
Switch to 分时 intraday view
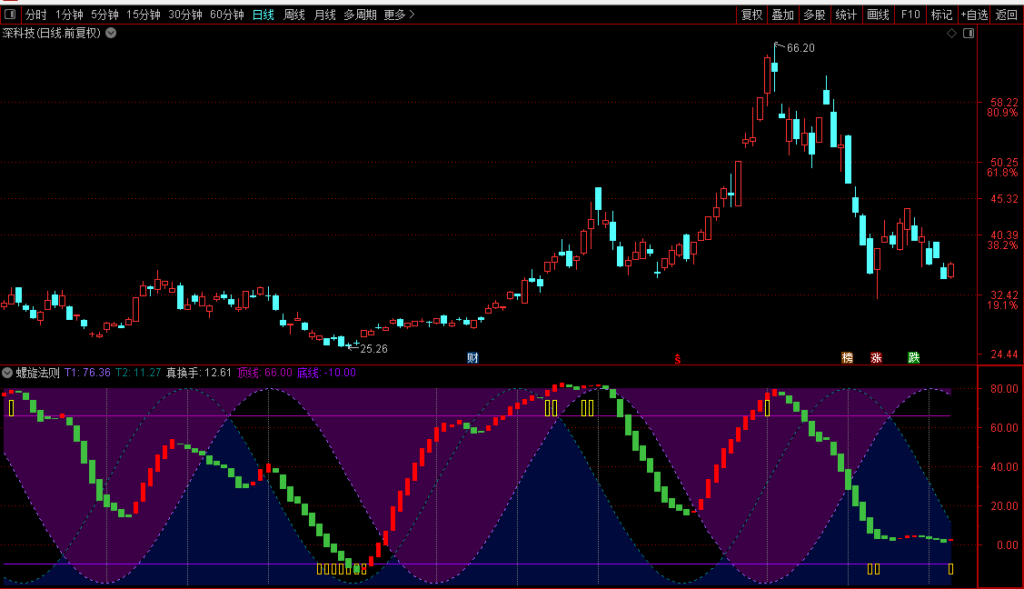[36, 15]
